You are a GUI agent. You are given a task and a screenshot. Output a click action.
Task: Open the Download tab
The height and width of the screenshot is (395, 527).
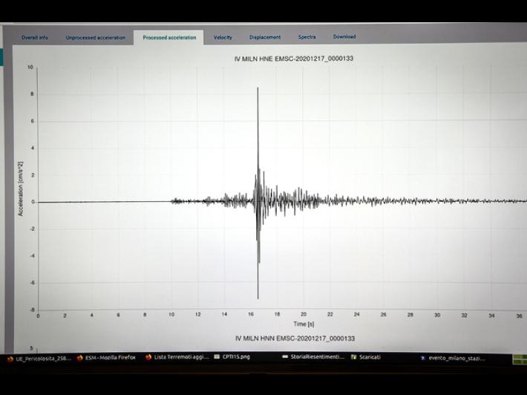click(344, 36)
